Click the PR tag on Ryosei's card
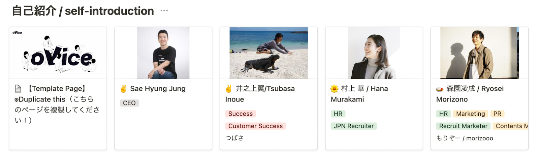539x154 pixels. point(497,114)
